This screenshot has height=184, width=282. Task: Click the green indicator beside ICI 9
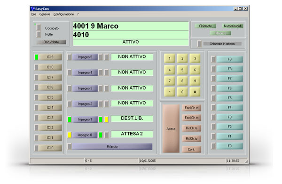point(37,57)
